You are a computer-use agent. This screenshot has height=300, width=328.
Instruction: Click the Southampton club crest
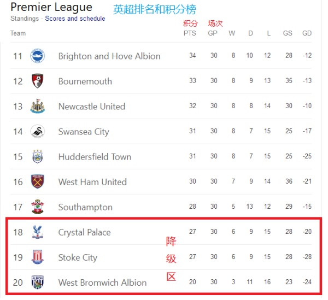(x=37, y=207)
